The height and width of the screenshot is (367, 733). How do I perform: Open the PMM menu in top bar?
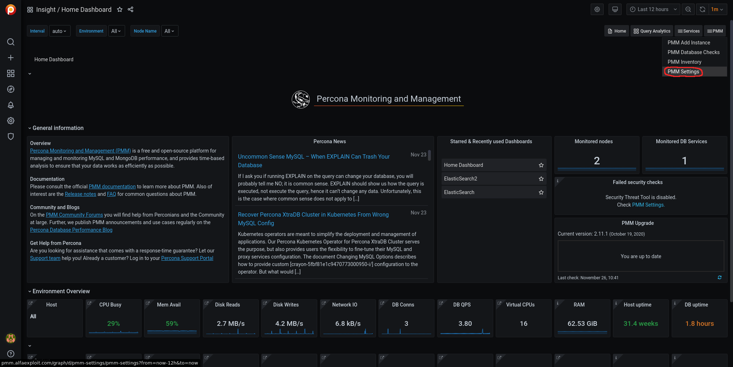coord(715,31)
